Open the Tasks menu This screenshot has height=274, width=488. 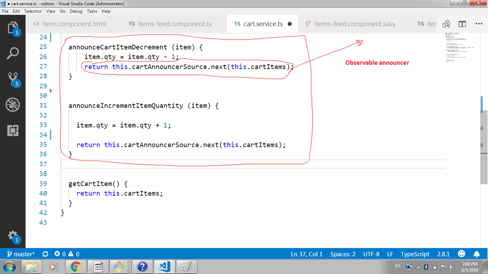[x=92, y=11]
